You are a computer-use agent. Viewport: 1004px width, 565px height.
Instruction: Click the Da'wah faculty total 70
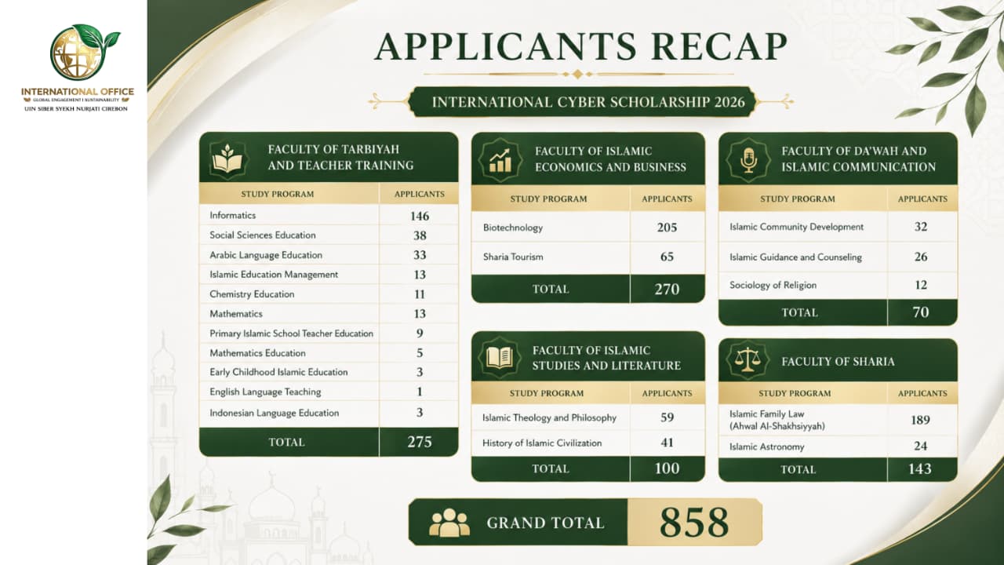(x=921, y=312)
